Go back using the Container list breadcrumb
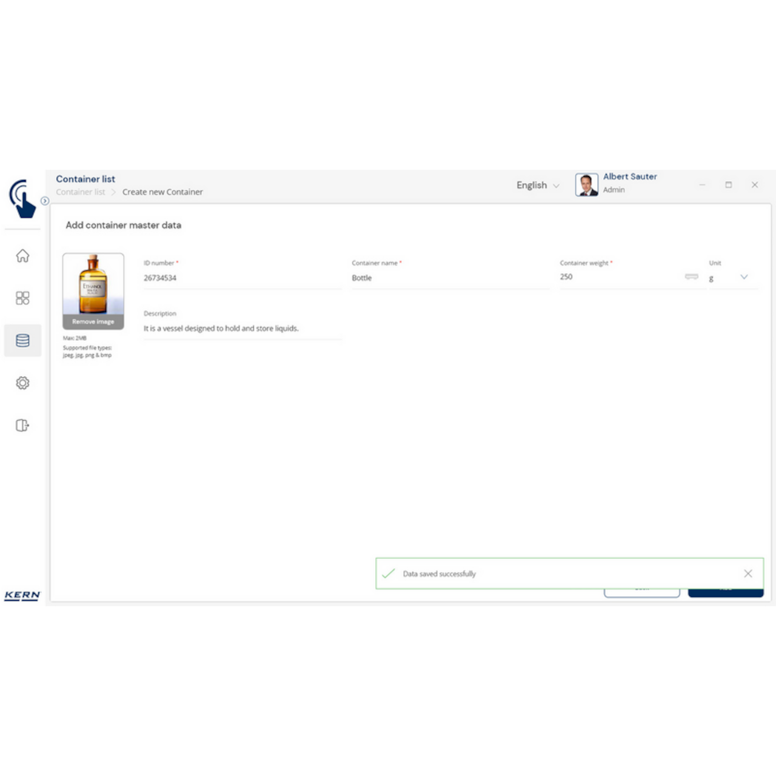The width and height of the screenshot is (776, 776). pyautogui.click(x=80, y=192)
